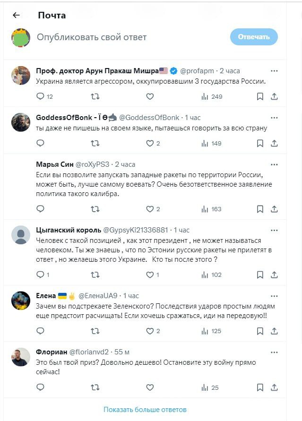Share Марья Син's reply

coord(274,209)
